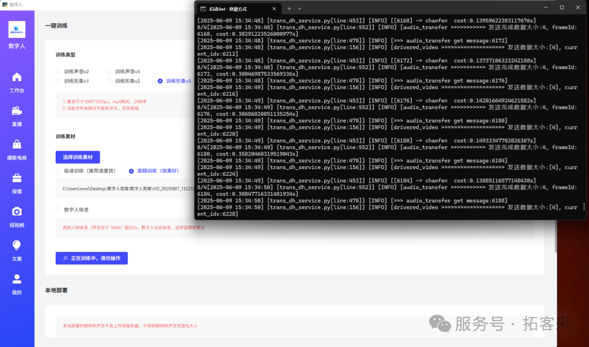Open 短视频 camera icon in sidebar
This screenshot has width=589, height=347.
[17, 212]
